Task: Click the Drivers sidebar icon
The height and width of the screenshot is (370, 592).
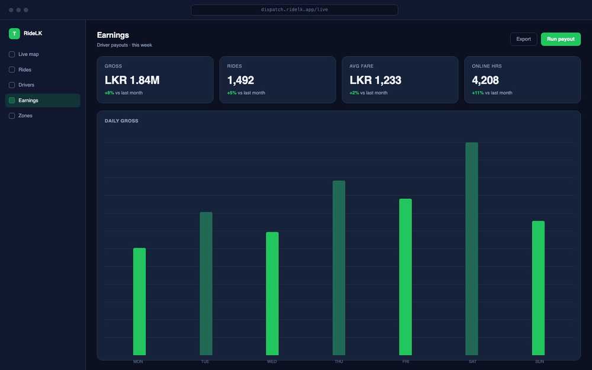Action: (x=12, y=85)
